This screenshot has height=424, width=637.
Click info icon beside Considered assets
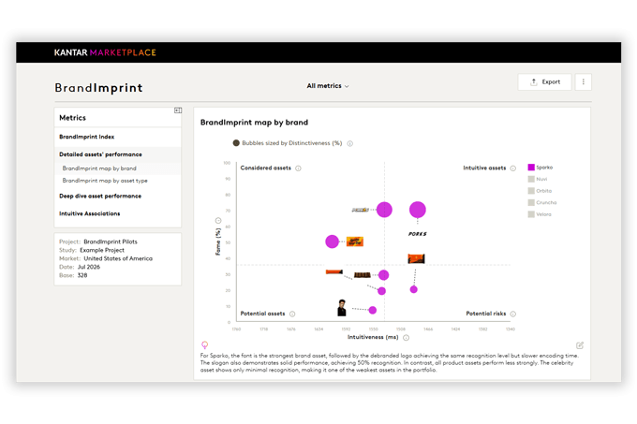[x=298, y=168]
